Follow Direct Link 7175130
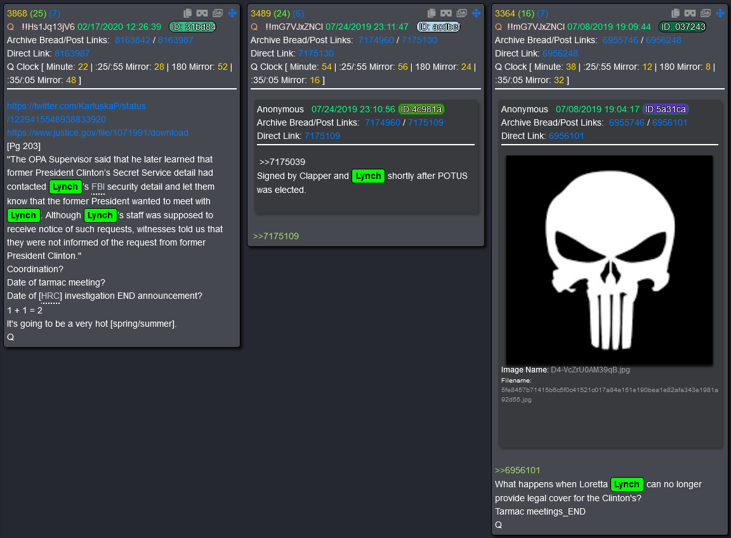731x538 pixels. click(x=316, y=54)
